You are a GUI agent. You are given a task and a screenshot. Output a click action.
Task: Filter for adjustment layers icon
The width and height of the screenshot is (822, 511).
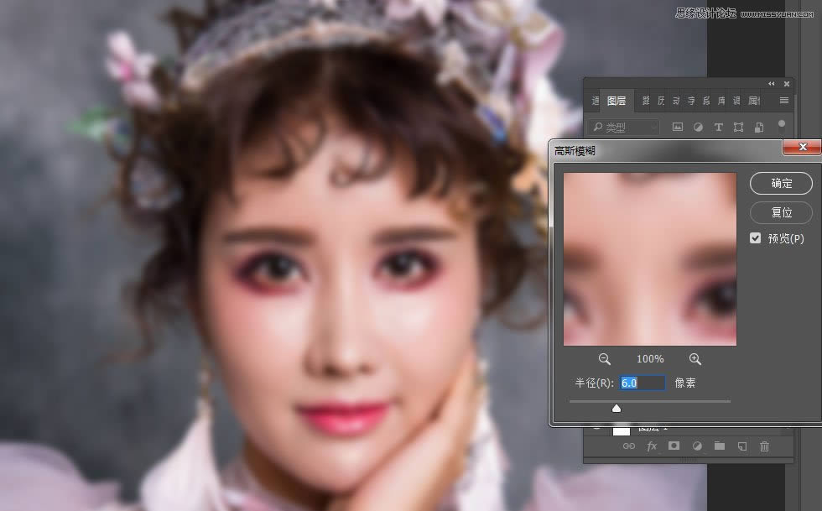pos(698,127)
